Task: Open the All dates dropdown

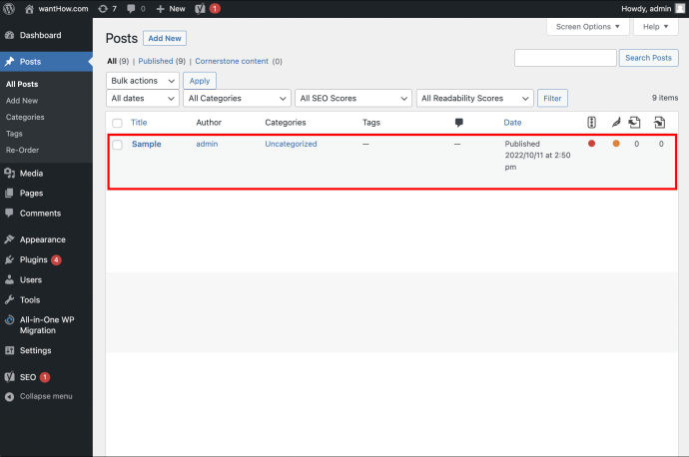Action: [x=143, y=99]
